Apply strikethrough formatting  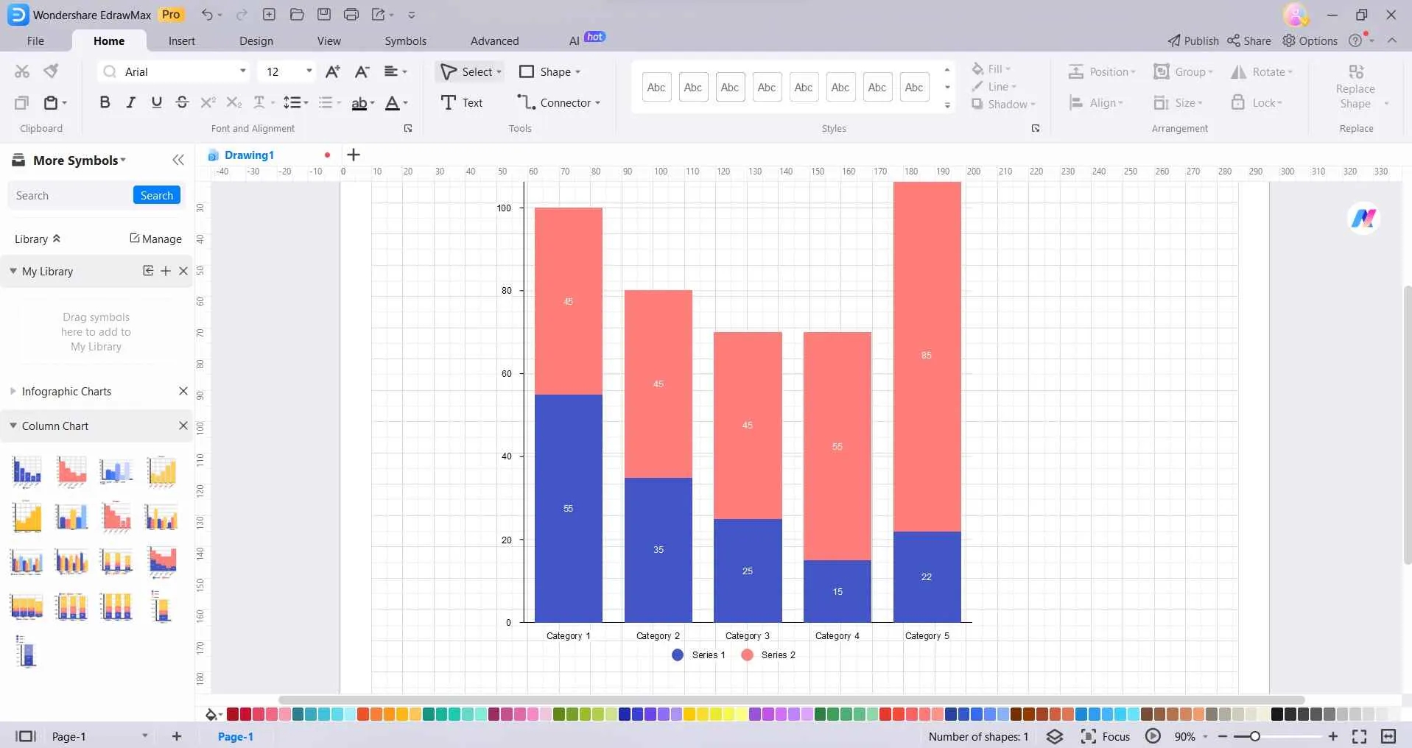click(182, 102)
